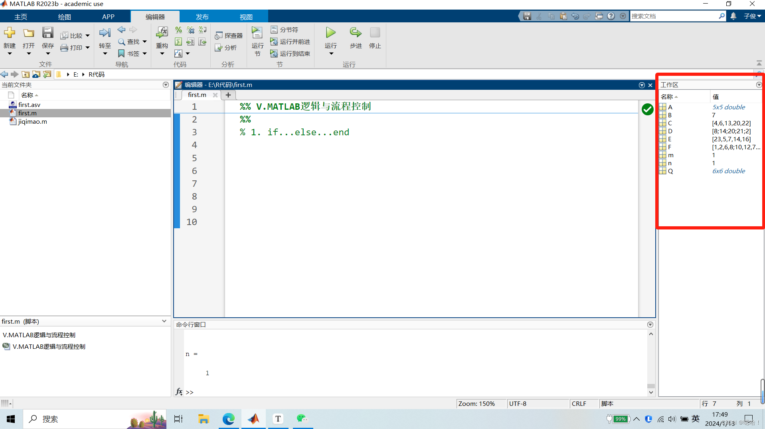Click the V.MATLAB逻辑与流程控制 section entry with icon
765x429 pixels.
(44, 346)
